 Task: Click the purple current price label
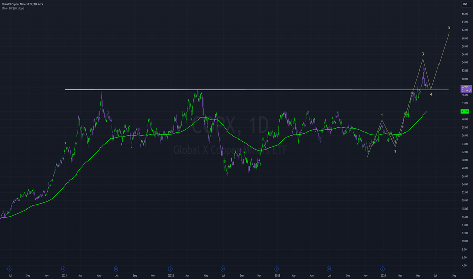pos(466,89)
